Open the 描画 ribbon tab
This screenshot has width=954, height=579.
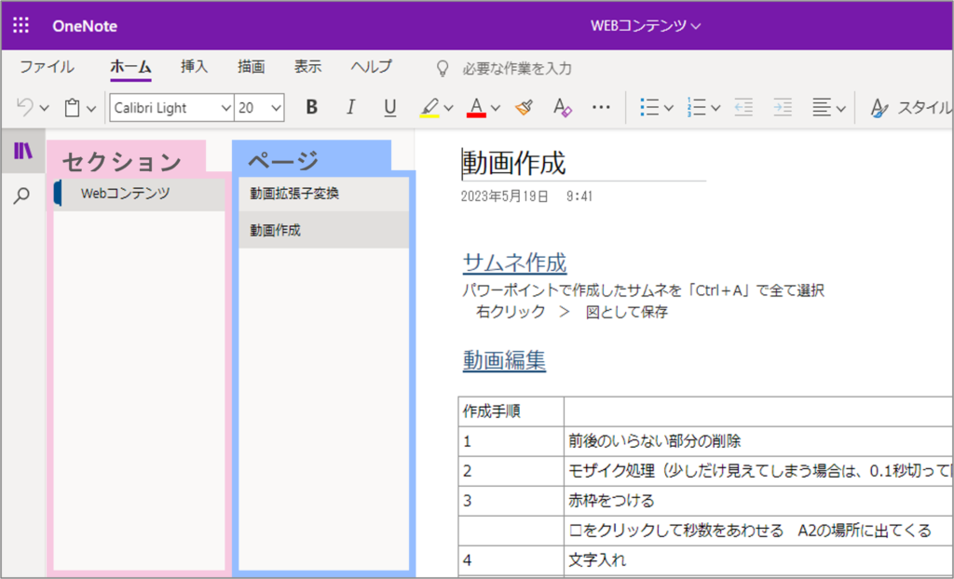[252, 66]
